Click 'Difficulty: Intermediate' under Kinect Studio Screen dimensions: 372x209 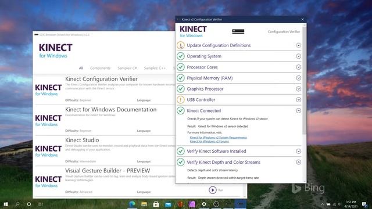tap(81, 161)
